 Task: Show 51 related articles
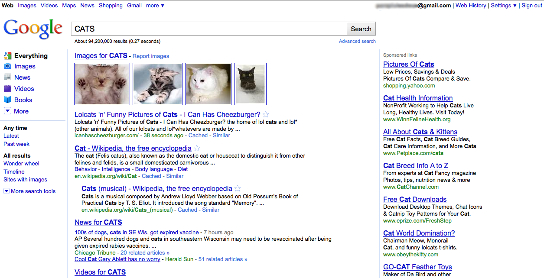point(223,259)
